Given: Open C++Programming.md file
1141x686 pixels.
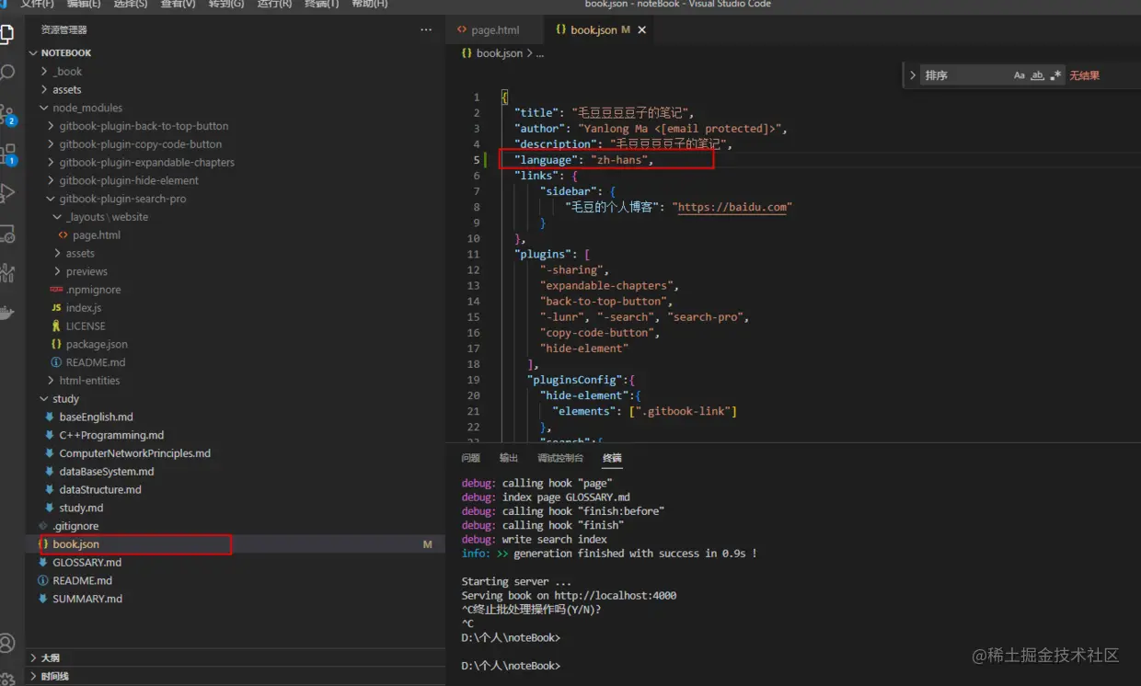Looking at the screenshot, I should point(111,435).
